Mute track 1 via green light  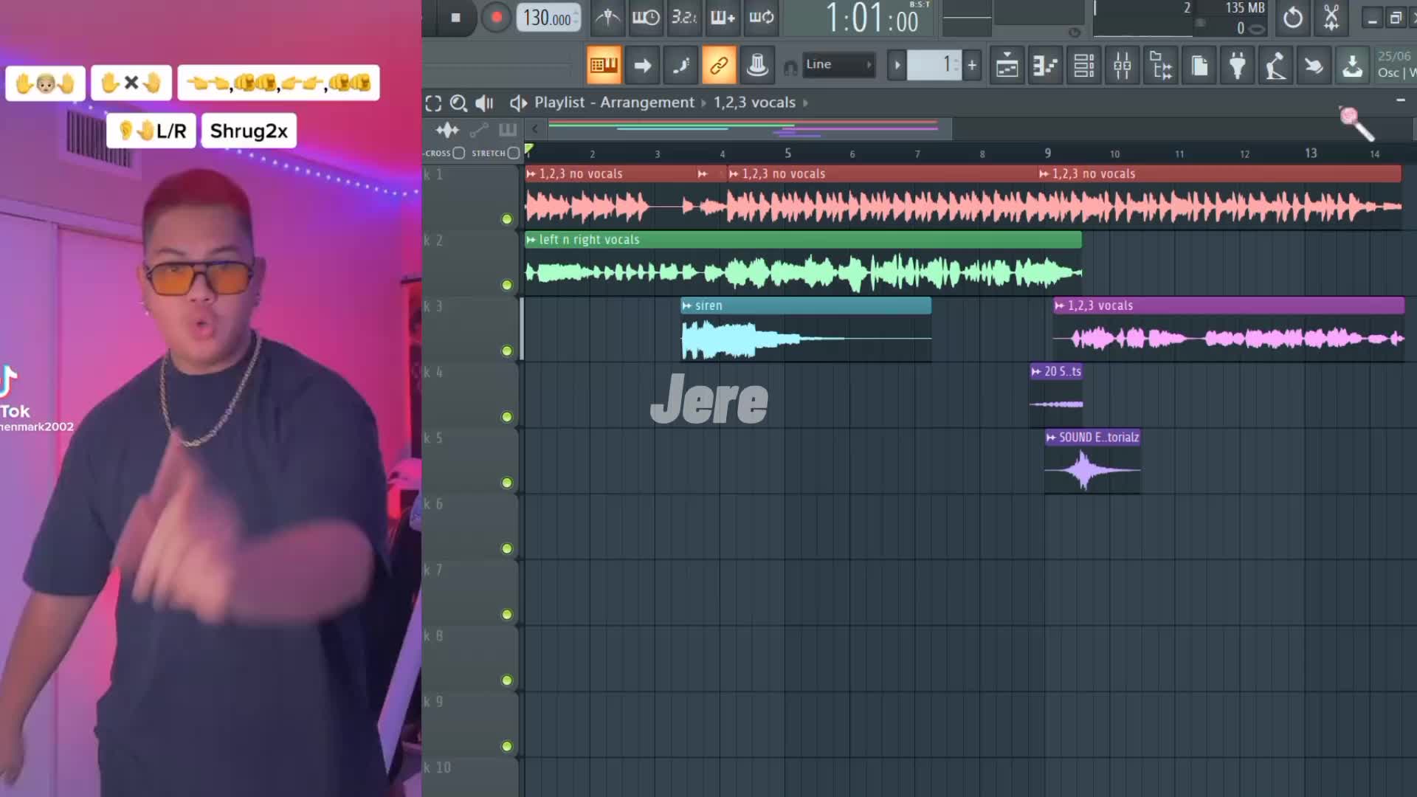(x=507, y=219)
